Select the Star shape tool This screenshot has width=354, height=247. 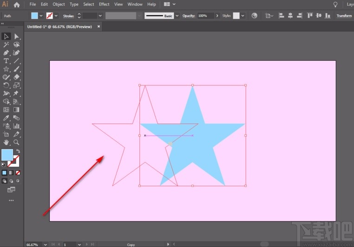pyautogui.click(x=6, y=69)
